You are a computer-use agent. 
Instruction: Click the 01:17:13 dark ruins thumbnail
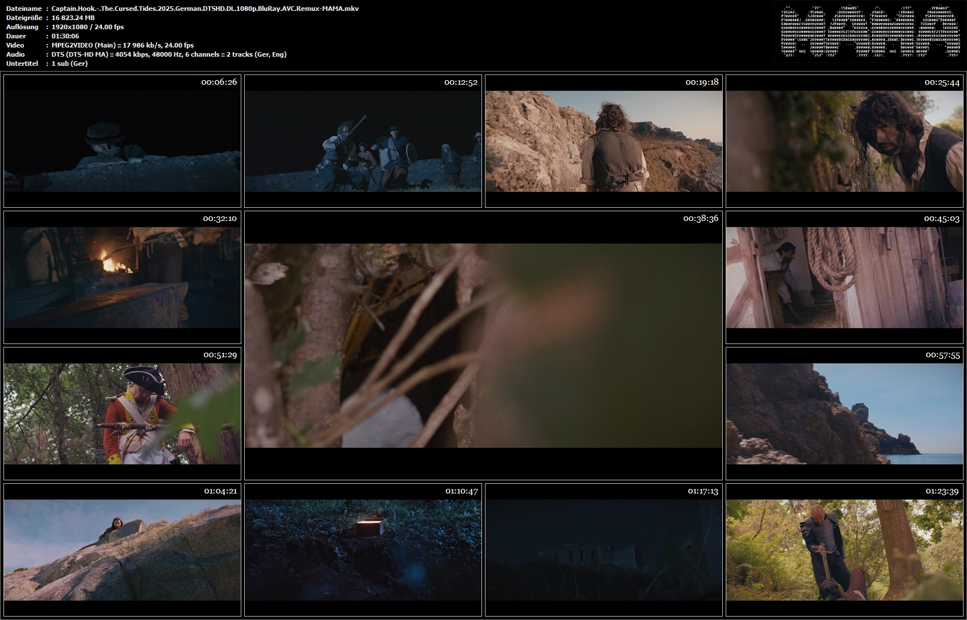[x=604, y=550]
